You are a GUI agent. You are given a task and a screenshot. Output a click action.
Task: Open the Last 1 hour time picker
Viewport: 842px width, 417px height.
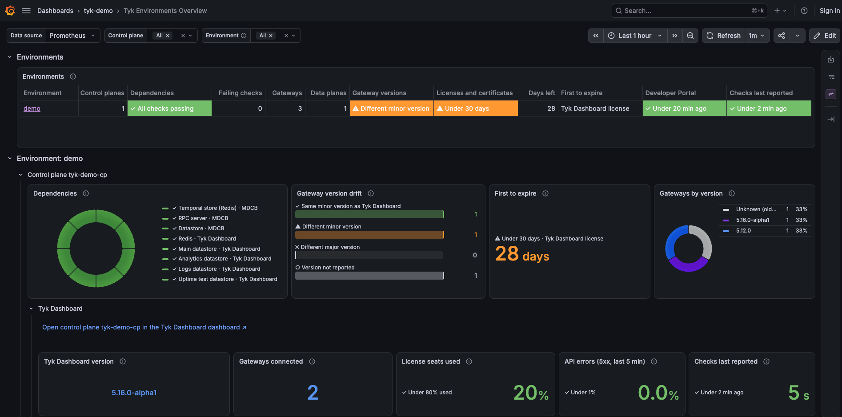click(x=635, y=36)
